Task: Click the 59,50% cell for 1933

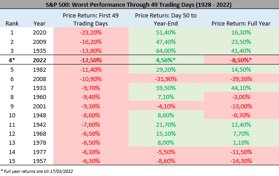Action: 166,88
